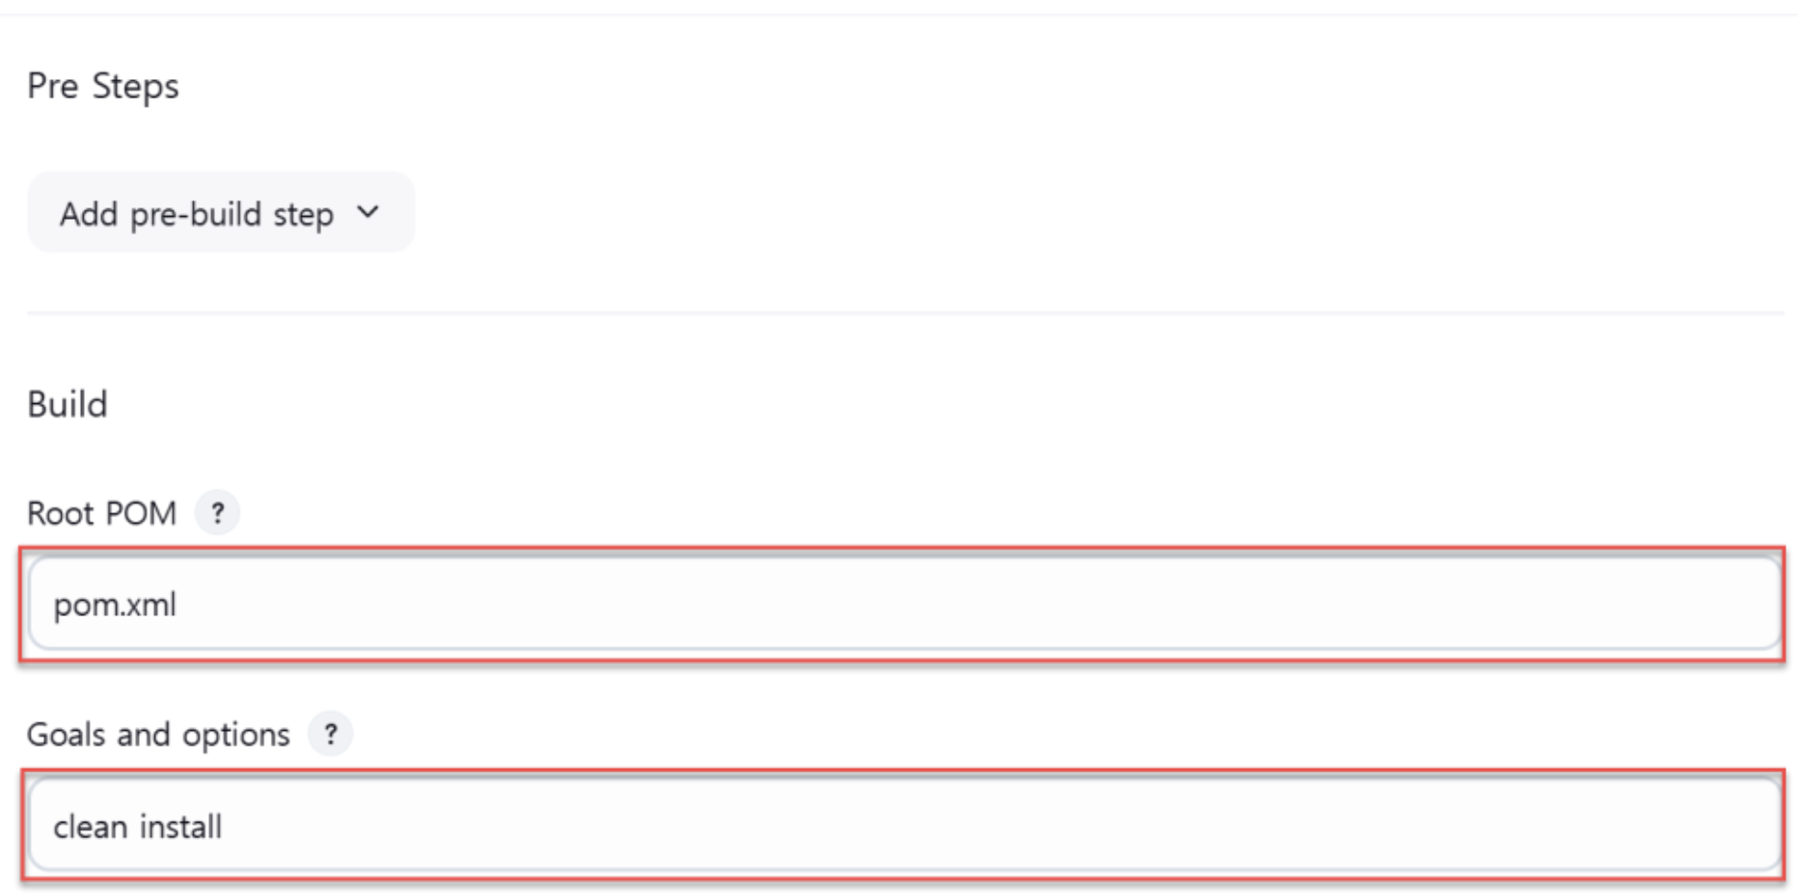The image size is (1798, 895).
Task: Click the Goals and options label text
Action: click(158, 736)
